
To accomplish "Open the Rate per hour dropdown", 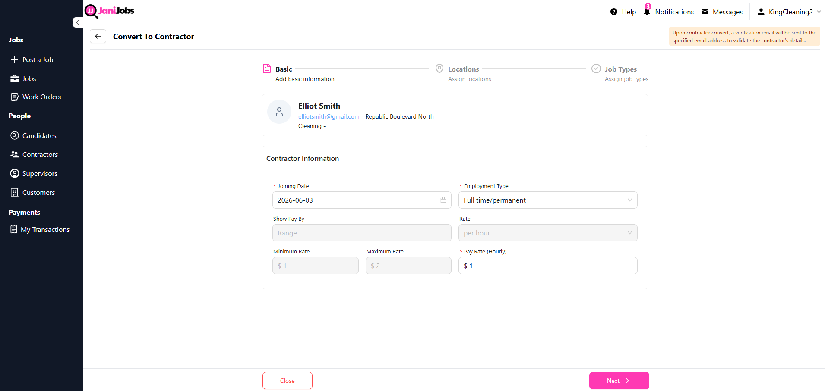I will click(548, 233).
